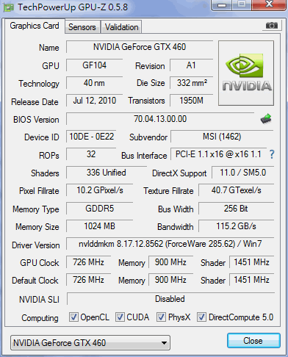Click the bus interface question mark

[272, 154]
